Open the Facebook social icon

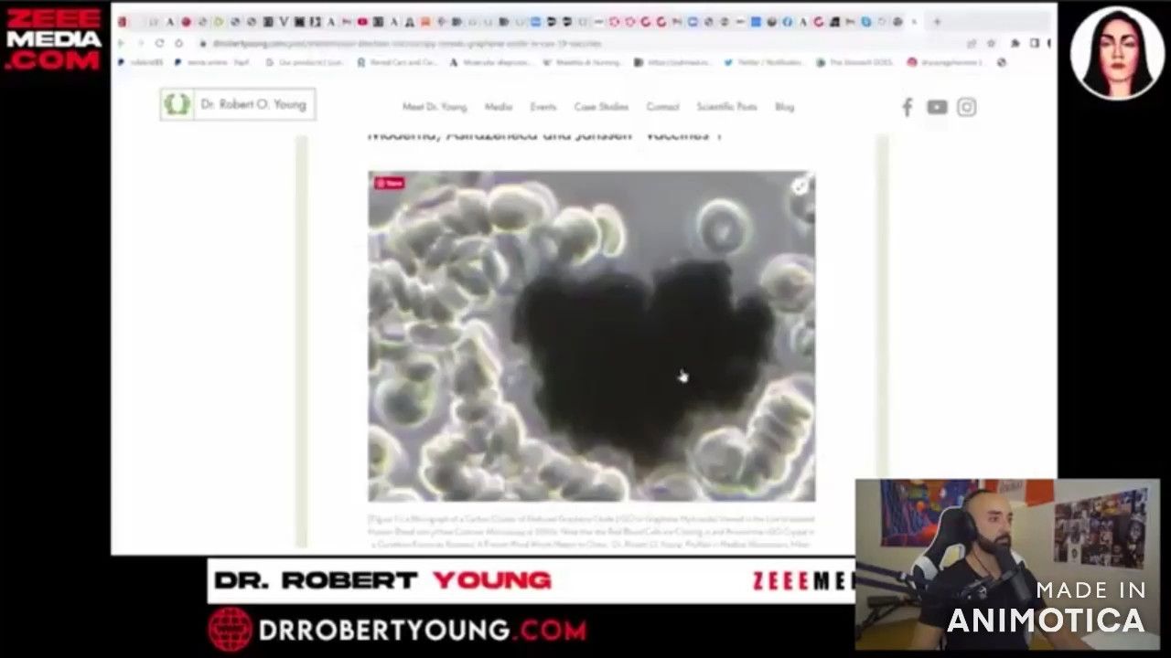tap(907, 108)
